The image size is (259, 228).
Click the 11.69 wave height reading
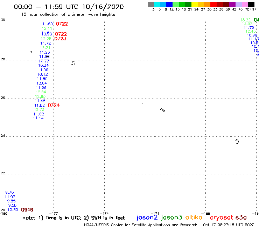point(48,24)
